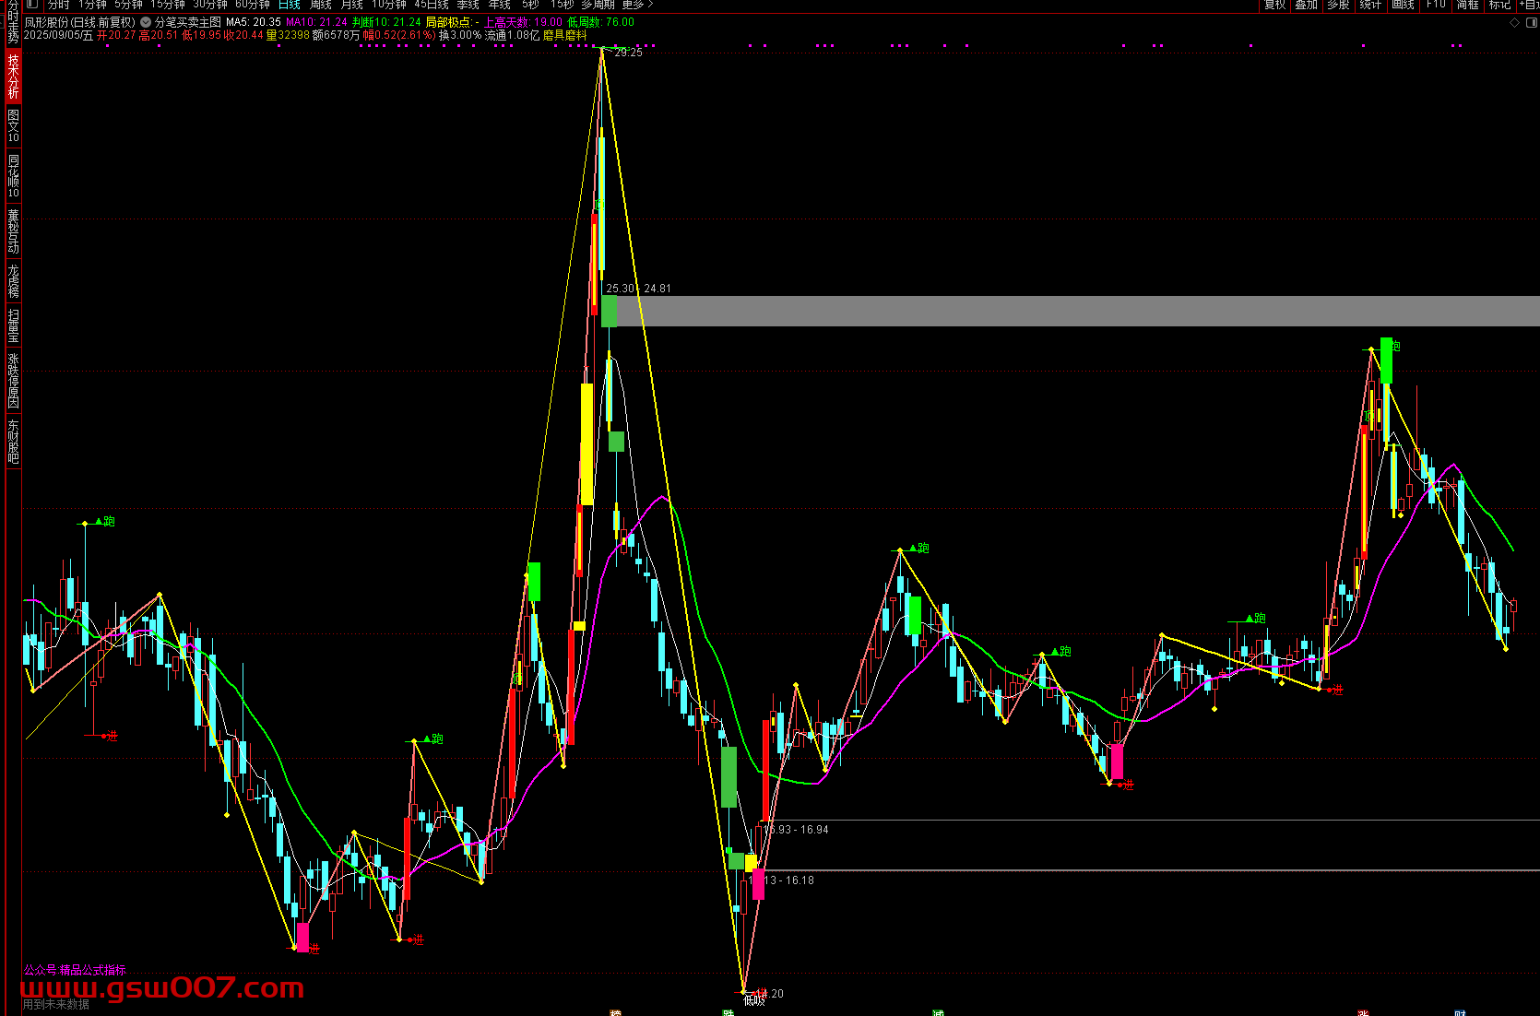Open 扫雷宝 side tab
Image resolution: width=1540 pixels, height=1016 pixels.
(13, 326)
